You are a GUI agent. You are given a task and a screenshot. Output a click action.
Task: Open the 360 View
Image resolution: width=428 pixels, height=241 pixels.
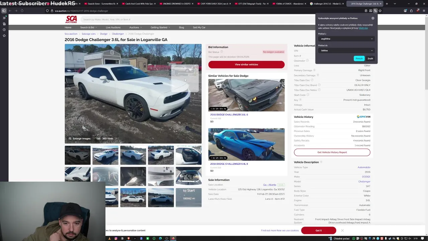point(105,139)
